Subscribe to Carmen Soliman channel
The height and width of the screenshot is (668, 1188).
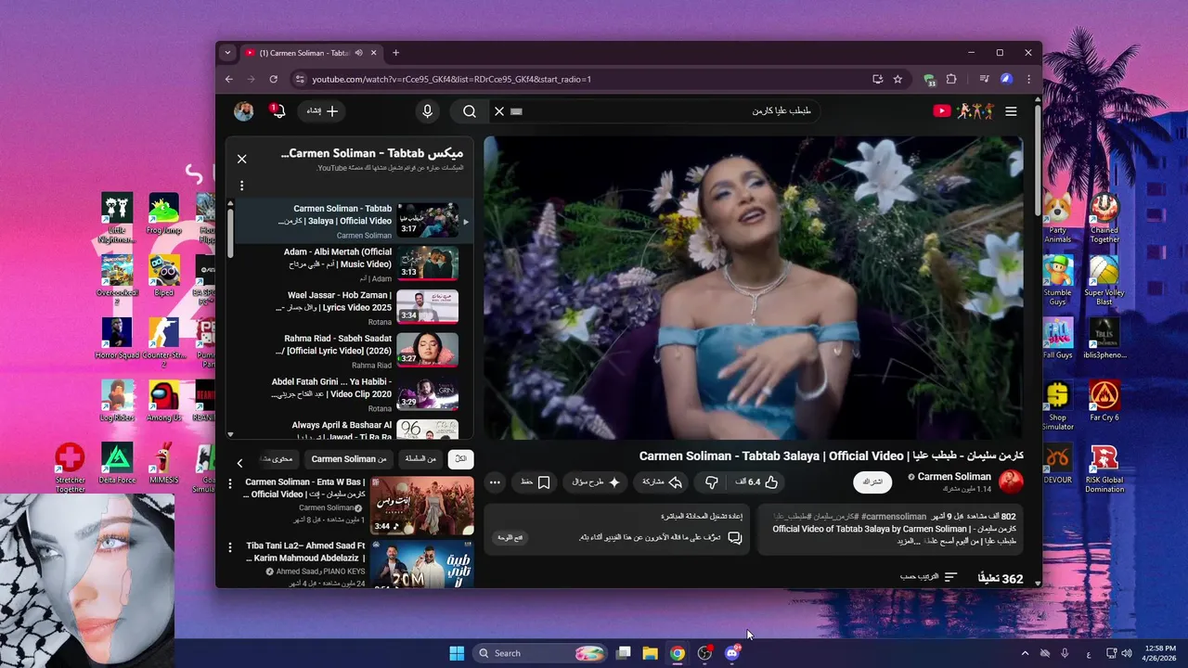click(872, 482)
